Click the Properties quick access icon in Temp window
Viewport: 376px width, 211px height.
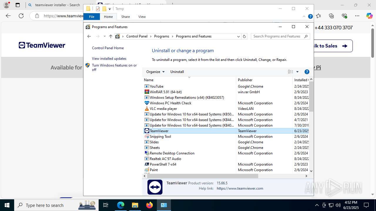pos(98,9)
